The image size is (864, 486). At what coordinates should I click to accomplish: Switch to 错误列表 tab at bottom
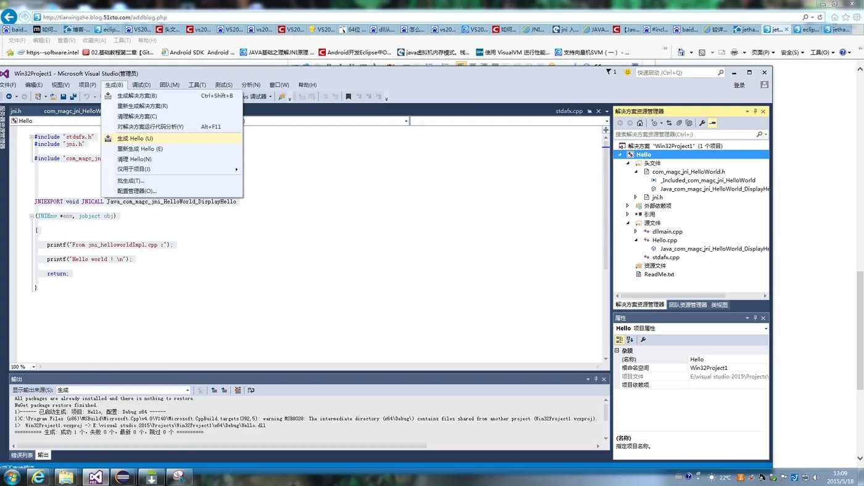point(22,455)
